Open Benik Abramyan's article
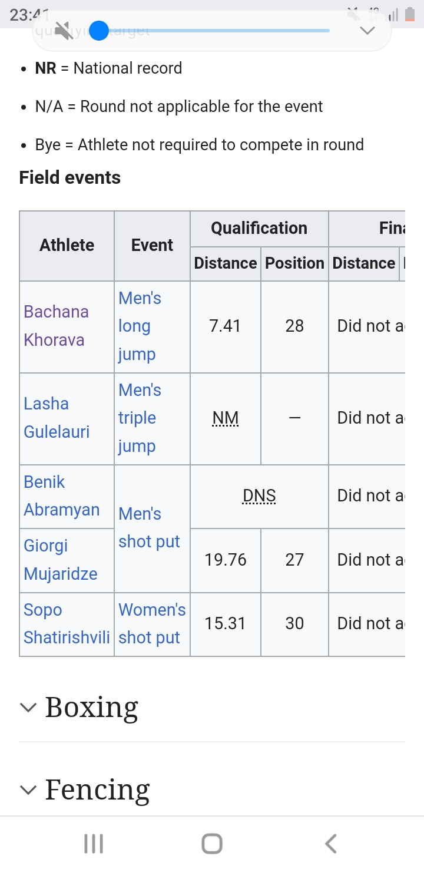The image size is (424, 872). [61, 496]
